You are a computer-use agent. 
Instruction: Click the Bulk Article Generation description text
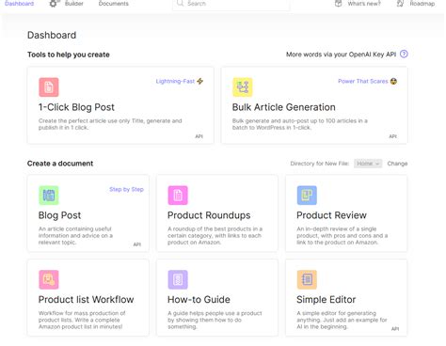coord(300,124)
